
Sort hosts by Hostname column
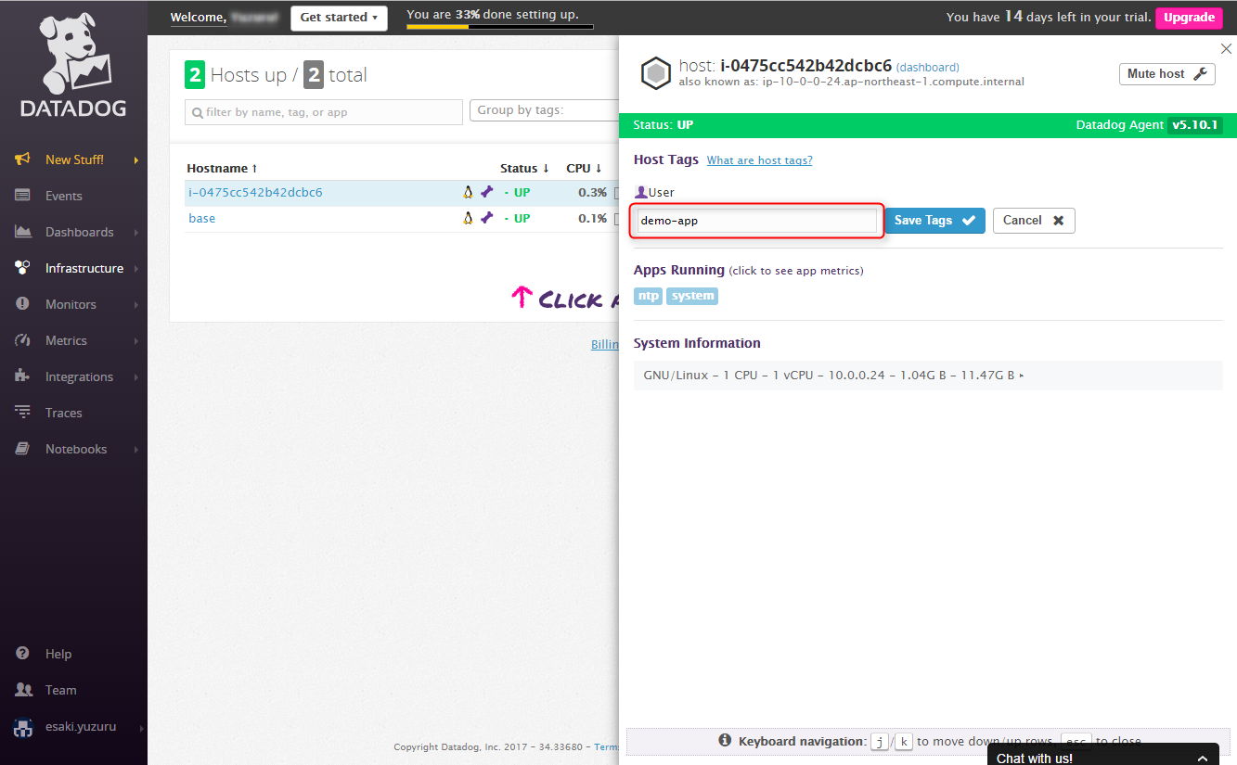pos(222,168)
